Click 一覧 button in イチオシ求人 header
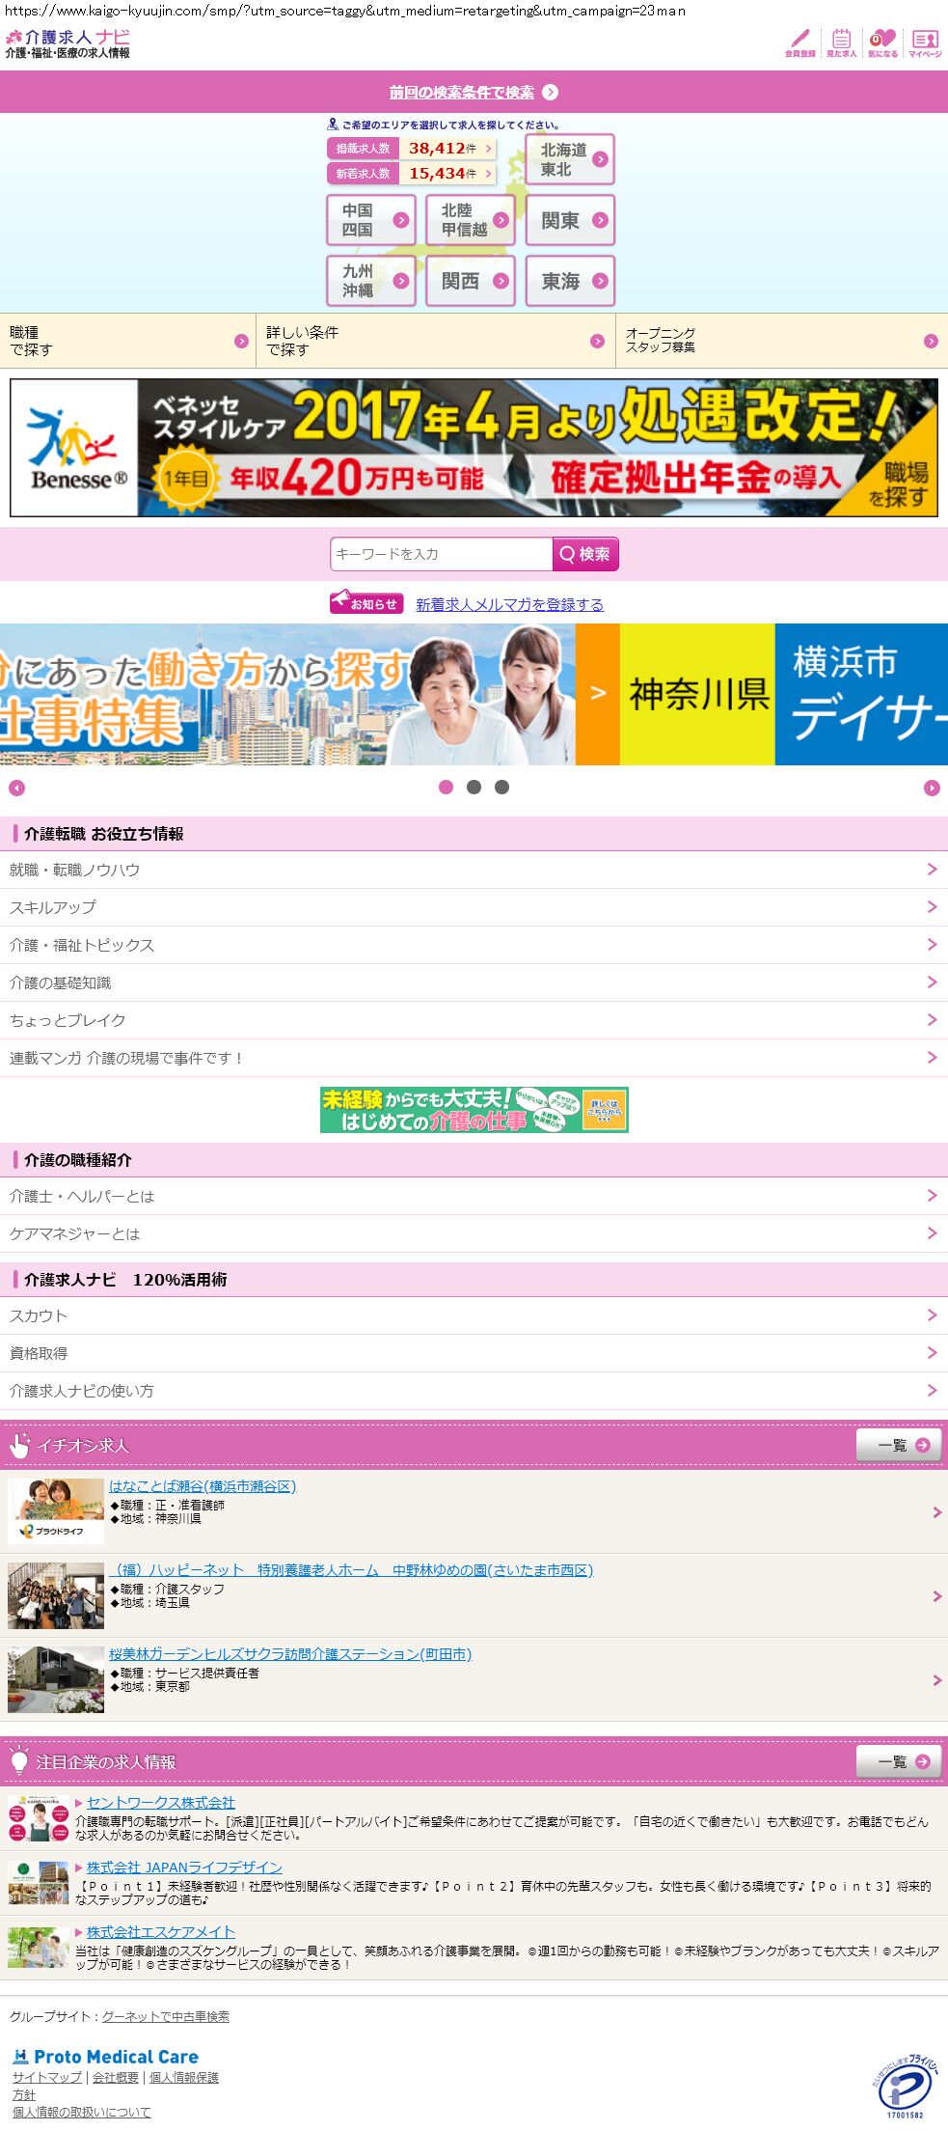Viewport: 948px width, 2131px height. coord(899,1445)
